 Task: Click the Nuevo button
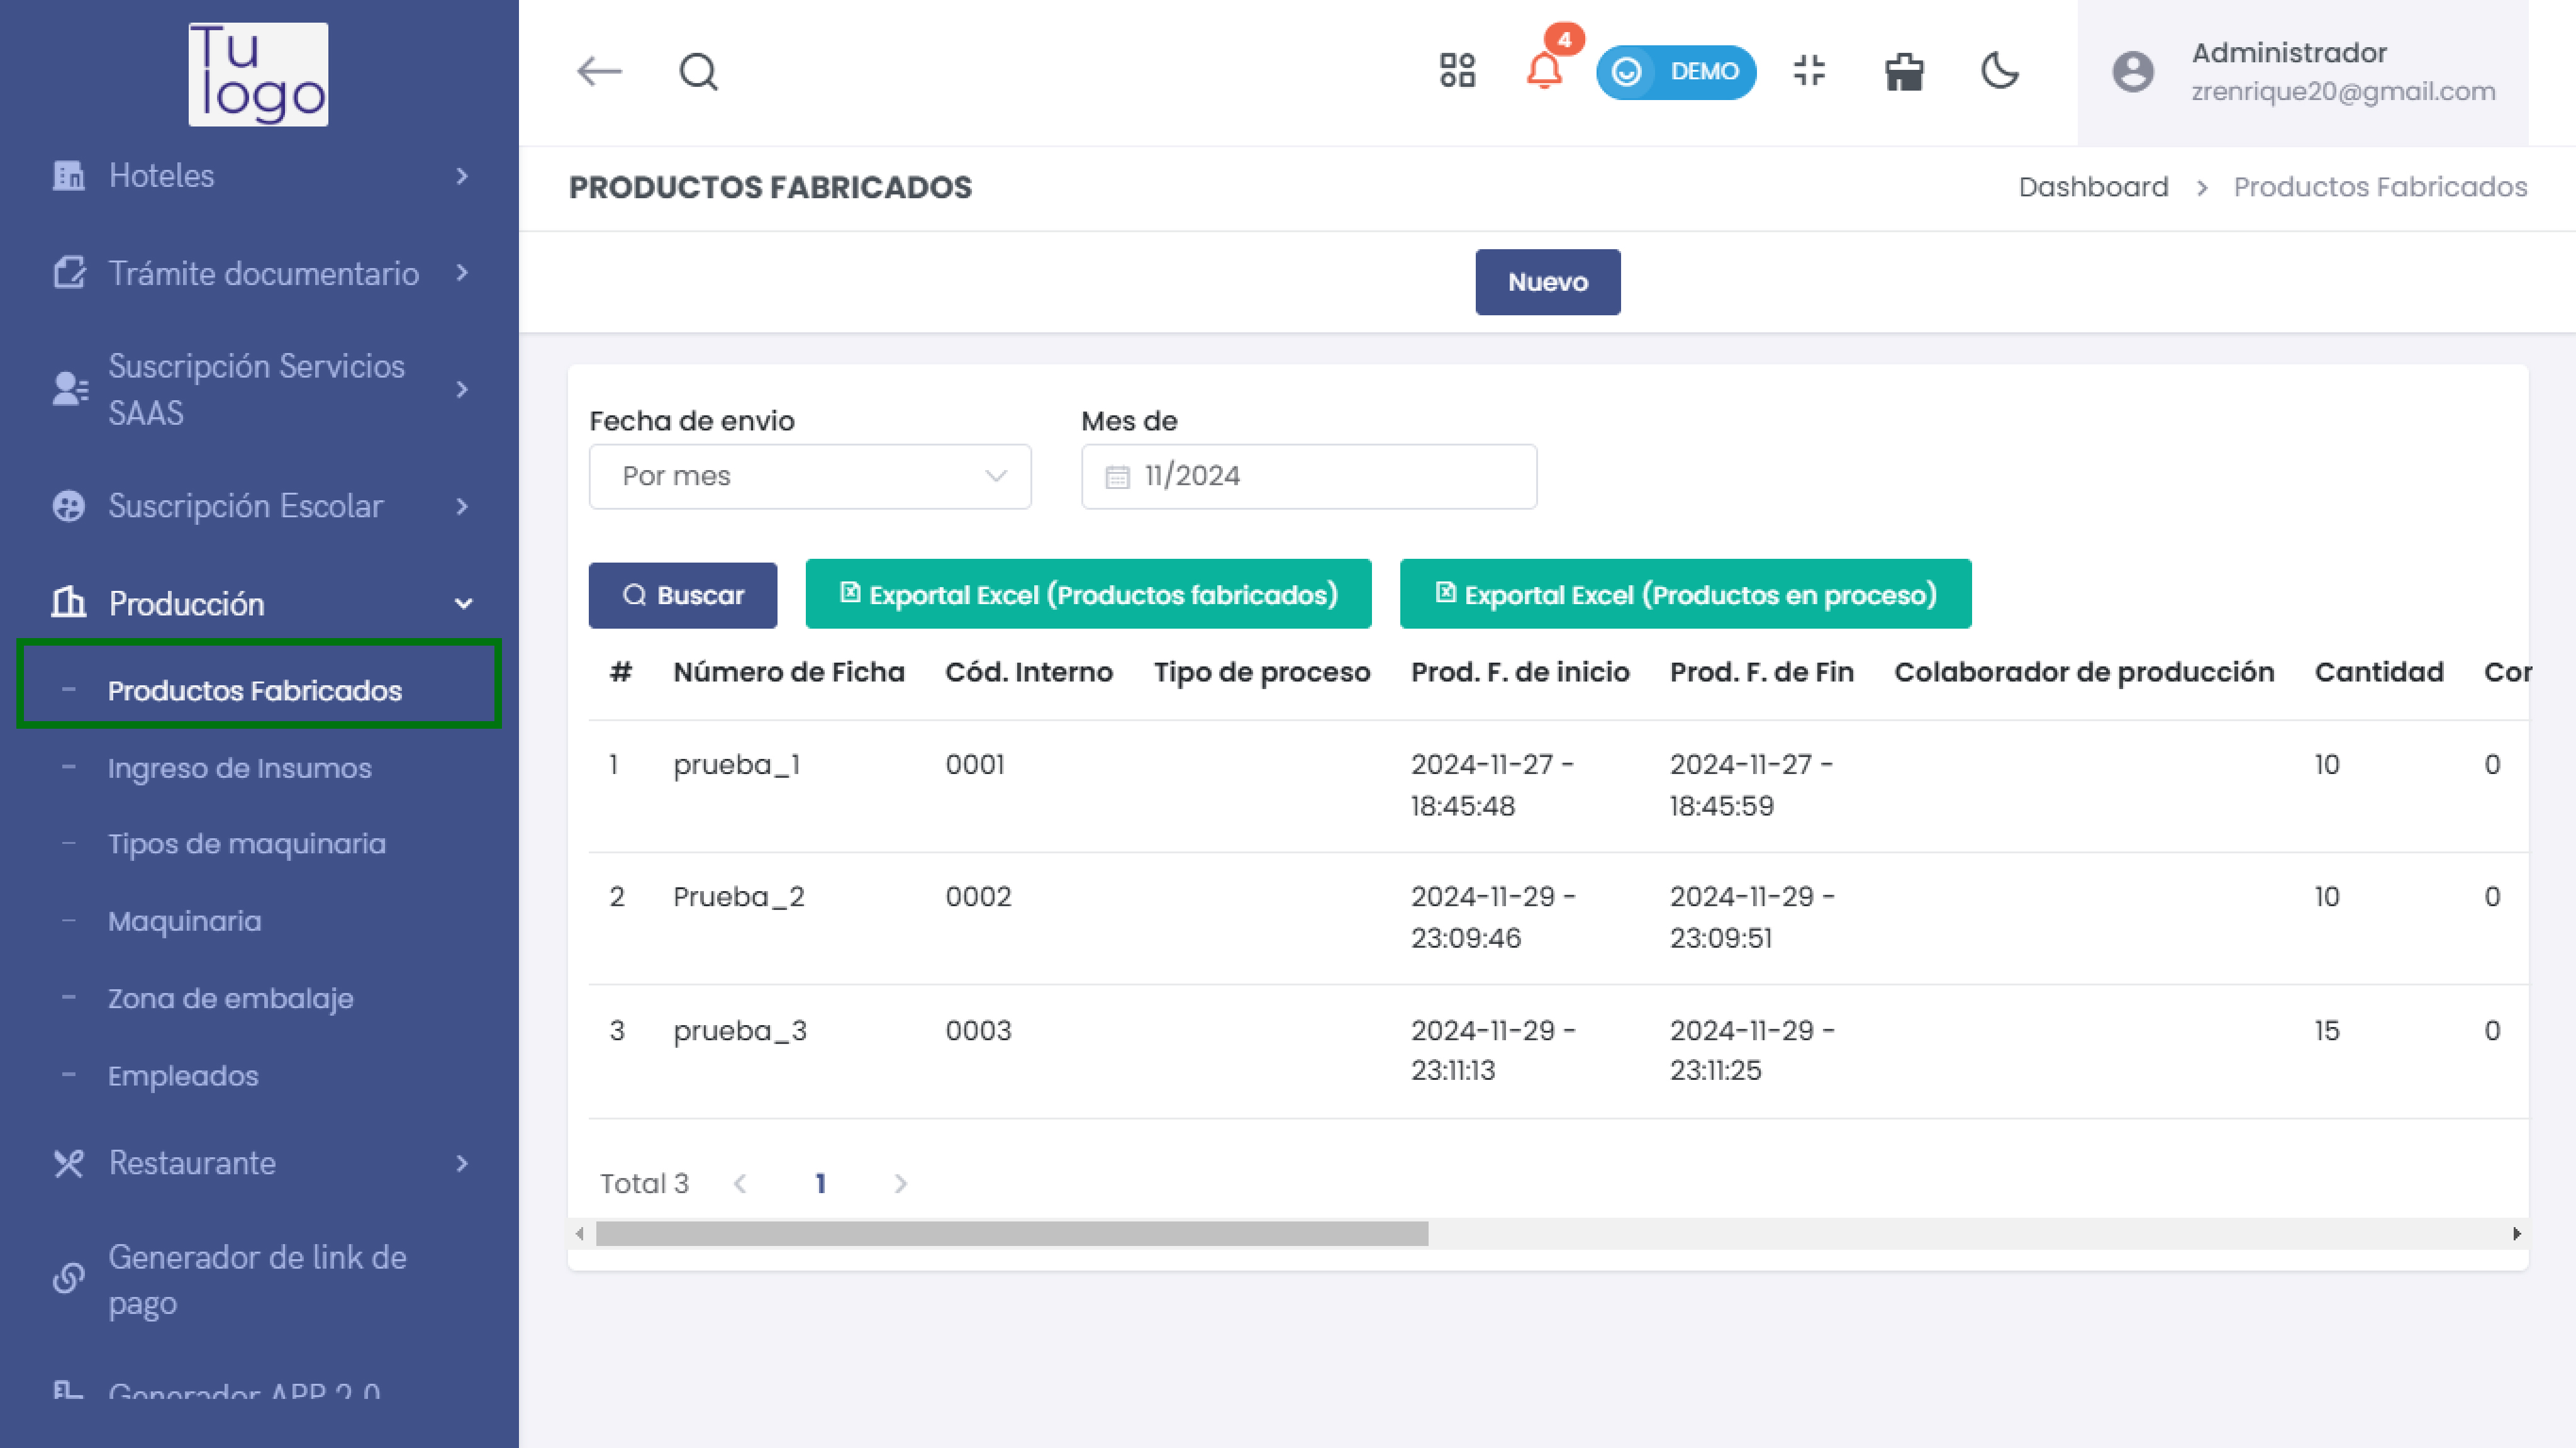[1547, 282]
